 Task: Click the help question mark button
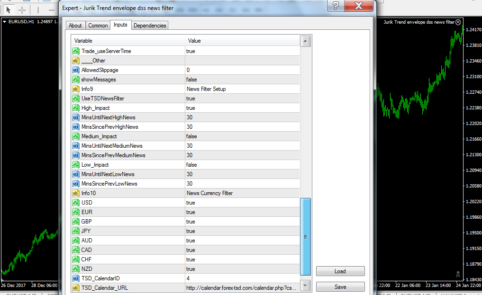(x=336, y=6)
